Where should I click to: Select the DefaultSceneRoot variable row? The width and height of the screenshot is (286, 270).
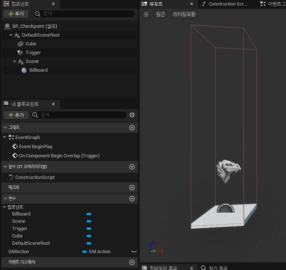tap(69, 243)
